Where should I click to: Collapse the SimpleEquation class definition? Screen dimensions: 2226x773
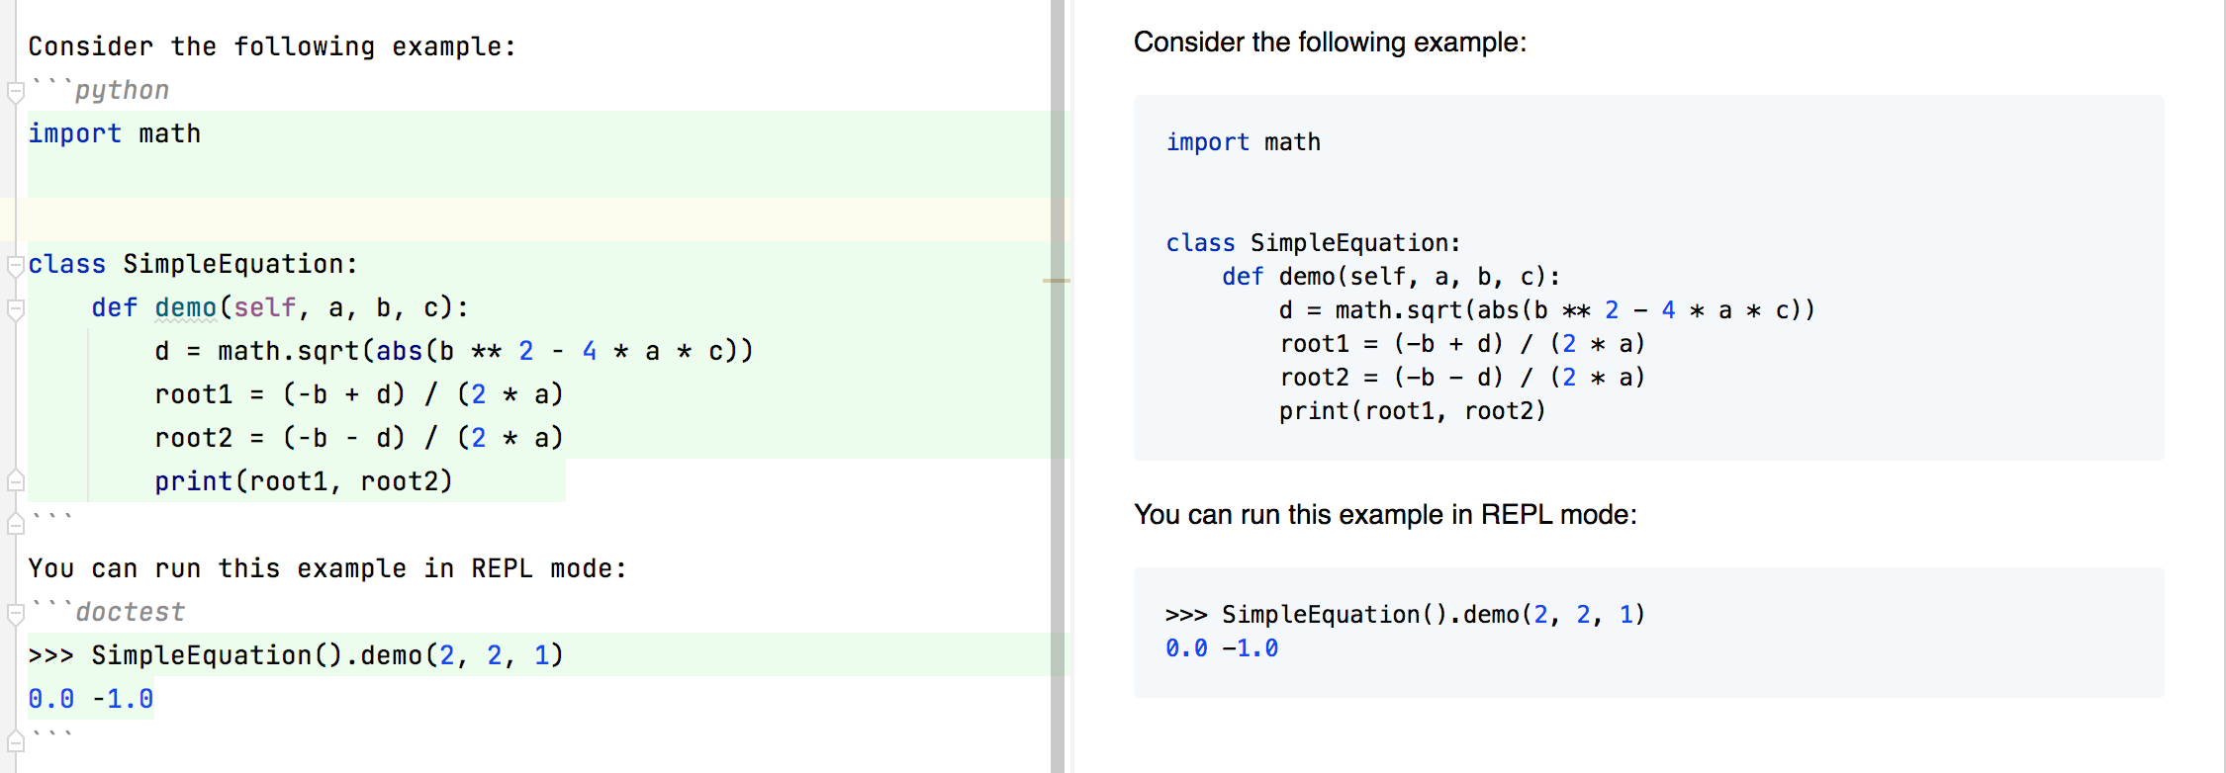(14, 264)
